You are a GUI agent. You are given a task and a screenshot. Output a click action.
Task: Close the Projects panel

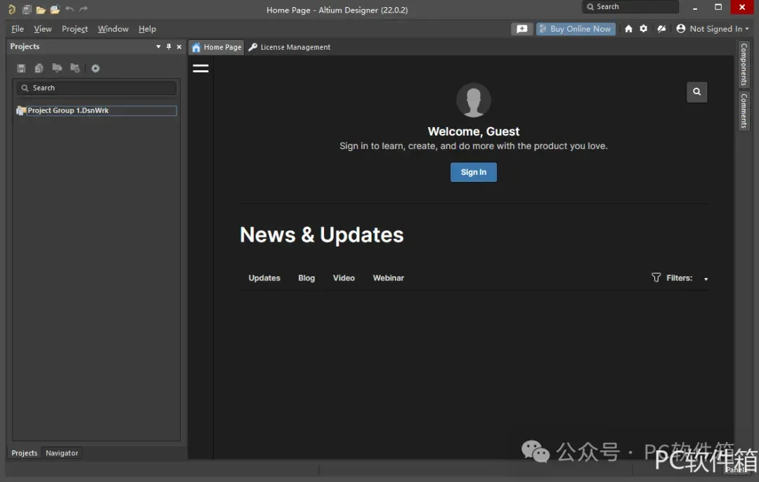[x=179, y=47]
